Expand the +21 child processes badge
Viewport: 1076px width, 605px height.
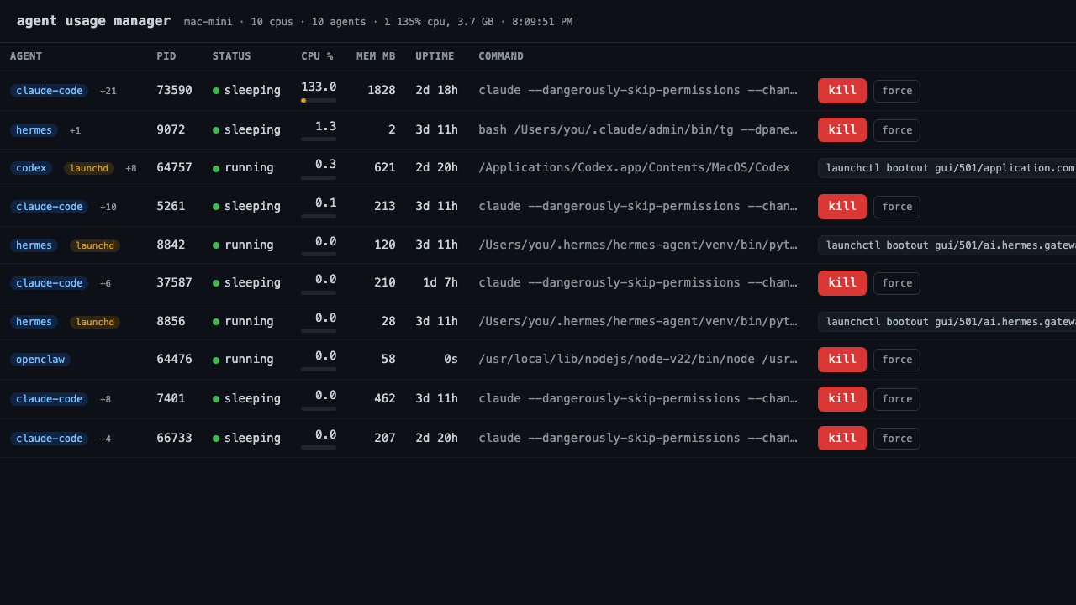click(x=108, y=91)
